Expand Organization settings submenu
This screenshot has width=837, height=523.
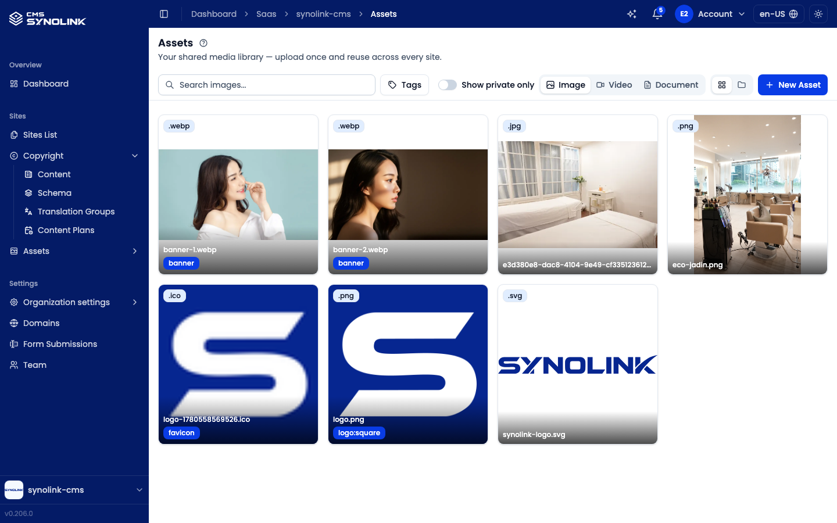135,302
